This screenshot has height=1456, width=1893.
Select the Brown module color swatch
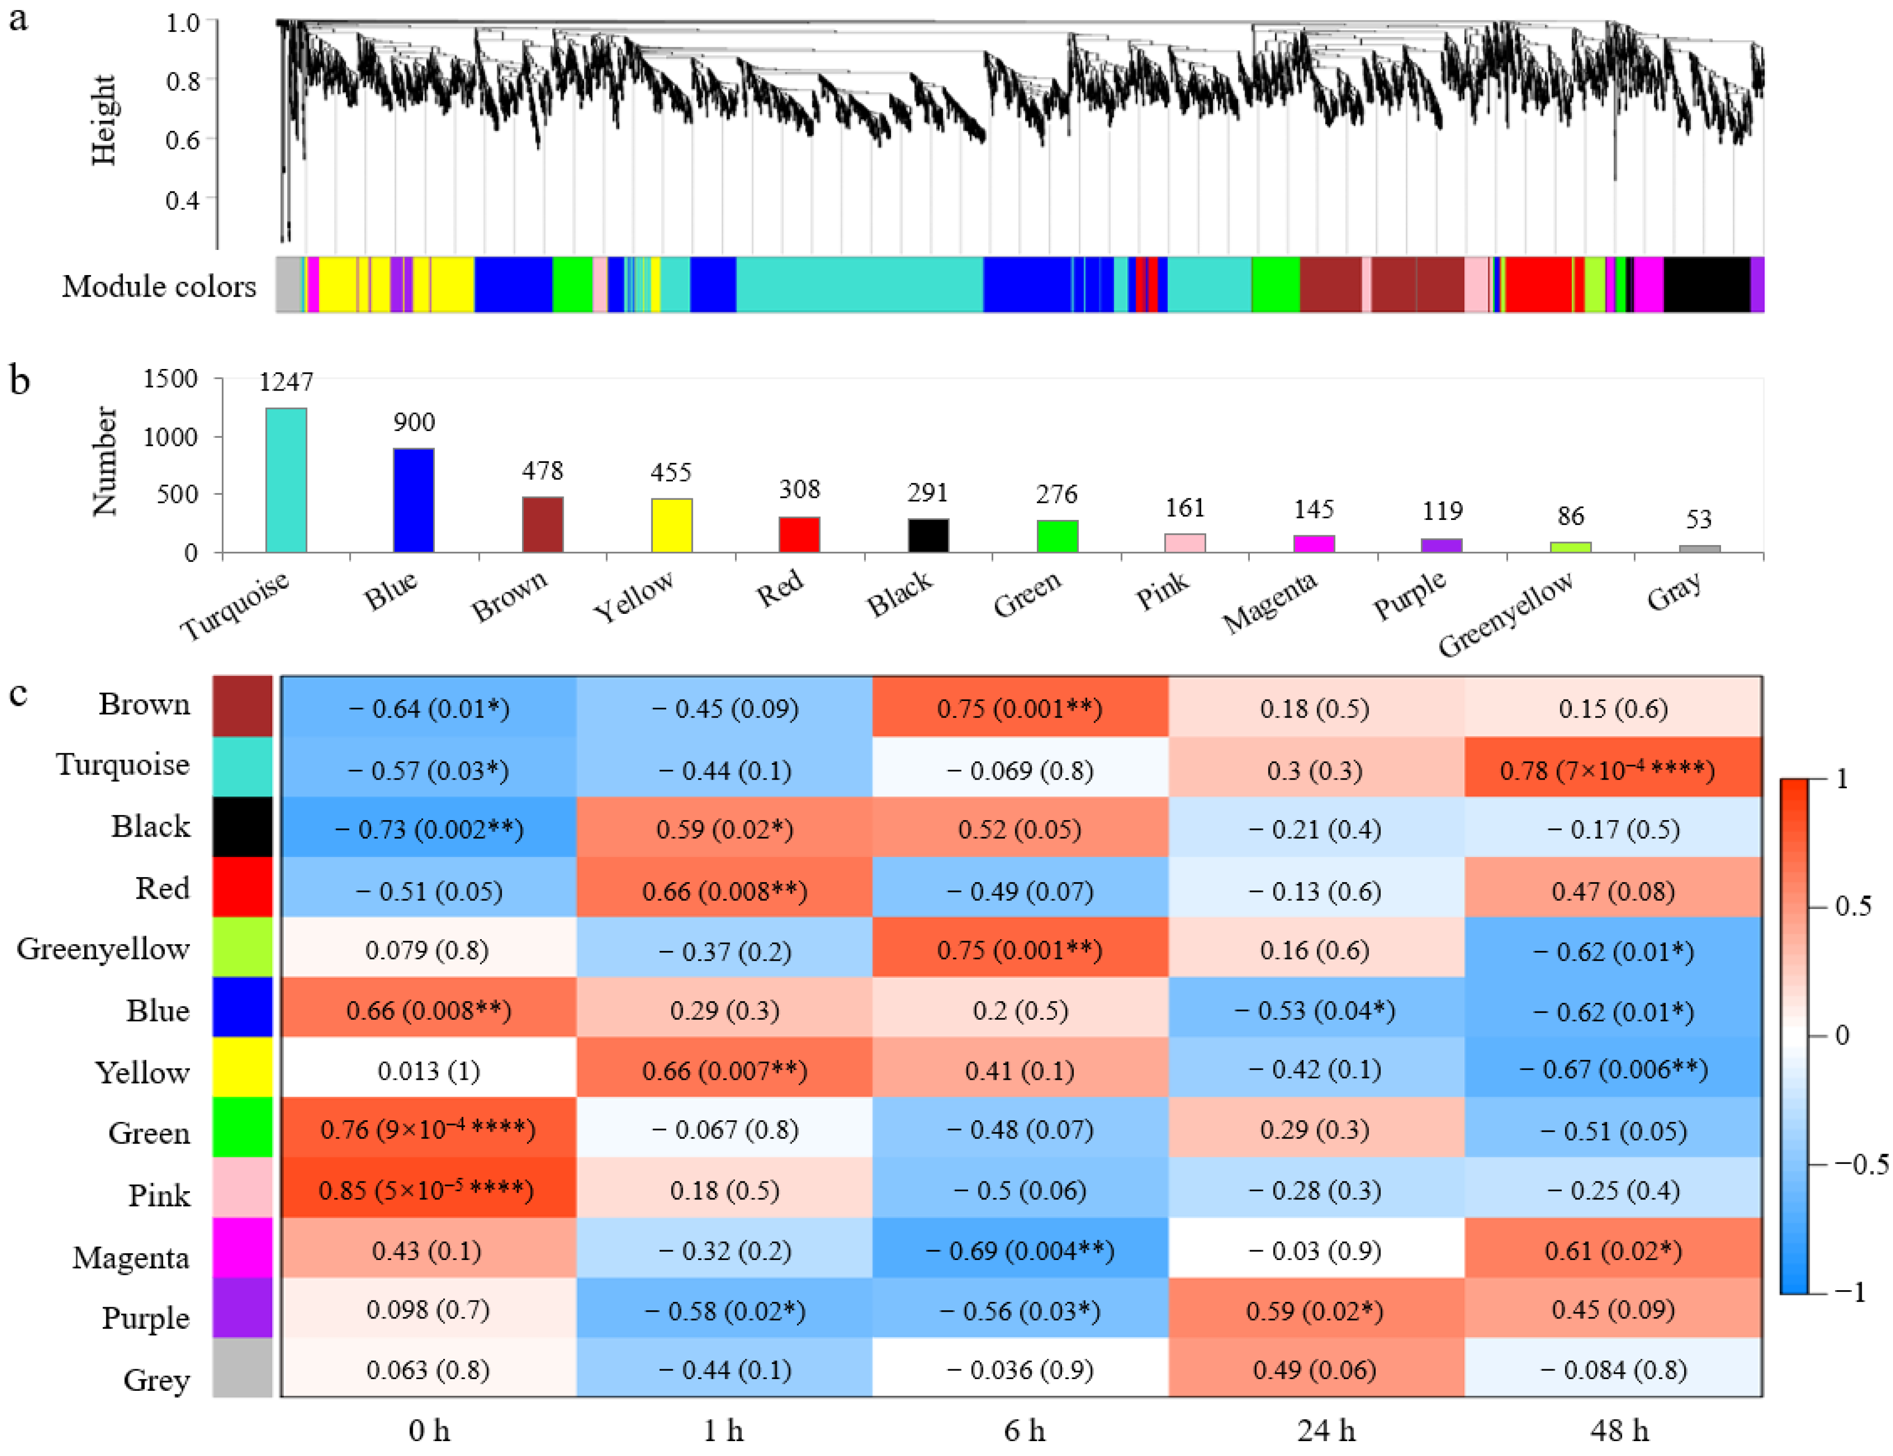(243, 706)
